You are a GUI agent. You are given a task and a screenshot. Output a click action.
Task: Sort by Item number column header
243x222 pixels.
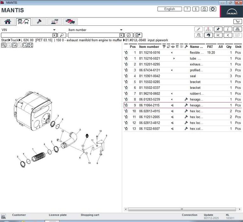pos(149,47)
